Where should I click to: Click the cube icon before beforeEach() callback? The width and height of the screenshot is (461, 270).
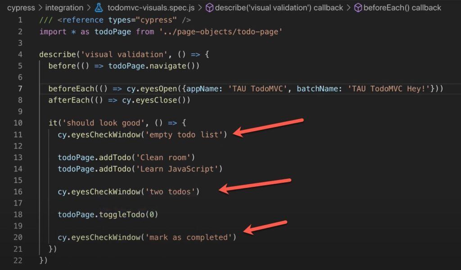click(x=358, y=8)
